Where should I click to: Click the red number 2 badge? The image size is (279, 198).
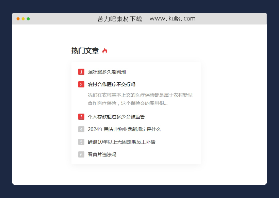point(81,84)
